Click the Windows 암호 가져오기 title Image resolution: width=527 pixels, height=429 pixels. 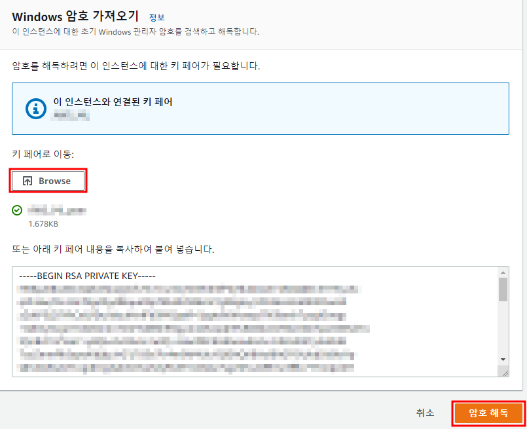tap(75, 16)
